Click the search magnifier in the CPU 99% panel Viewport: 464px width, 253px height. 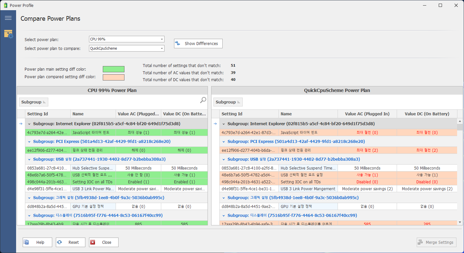tap(203, 100)
